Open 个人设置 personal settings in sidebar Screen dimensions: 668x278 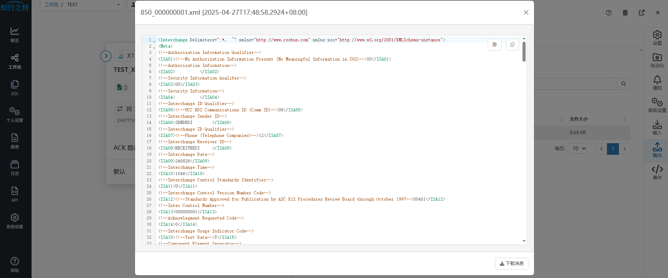[x=15, y=115]
